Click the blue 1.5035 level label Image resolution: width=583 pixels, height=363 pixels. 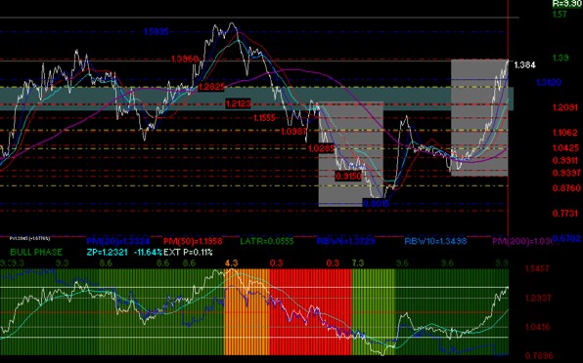point(157,32)
